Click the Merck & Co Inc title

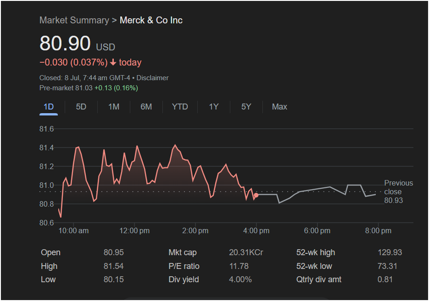click(151, 20)
